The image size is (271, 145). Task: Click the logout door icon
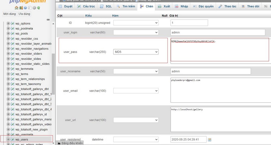(21, 8)
